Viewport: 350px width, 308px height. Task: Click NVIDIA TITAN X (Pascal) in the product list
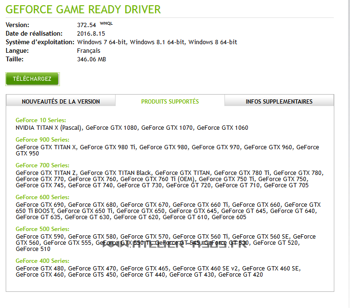pos(49,128)
